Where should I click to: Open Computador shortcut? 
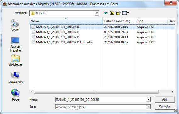15,78
